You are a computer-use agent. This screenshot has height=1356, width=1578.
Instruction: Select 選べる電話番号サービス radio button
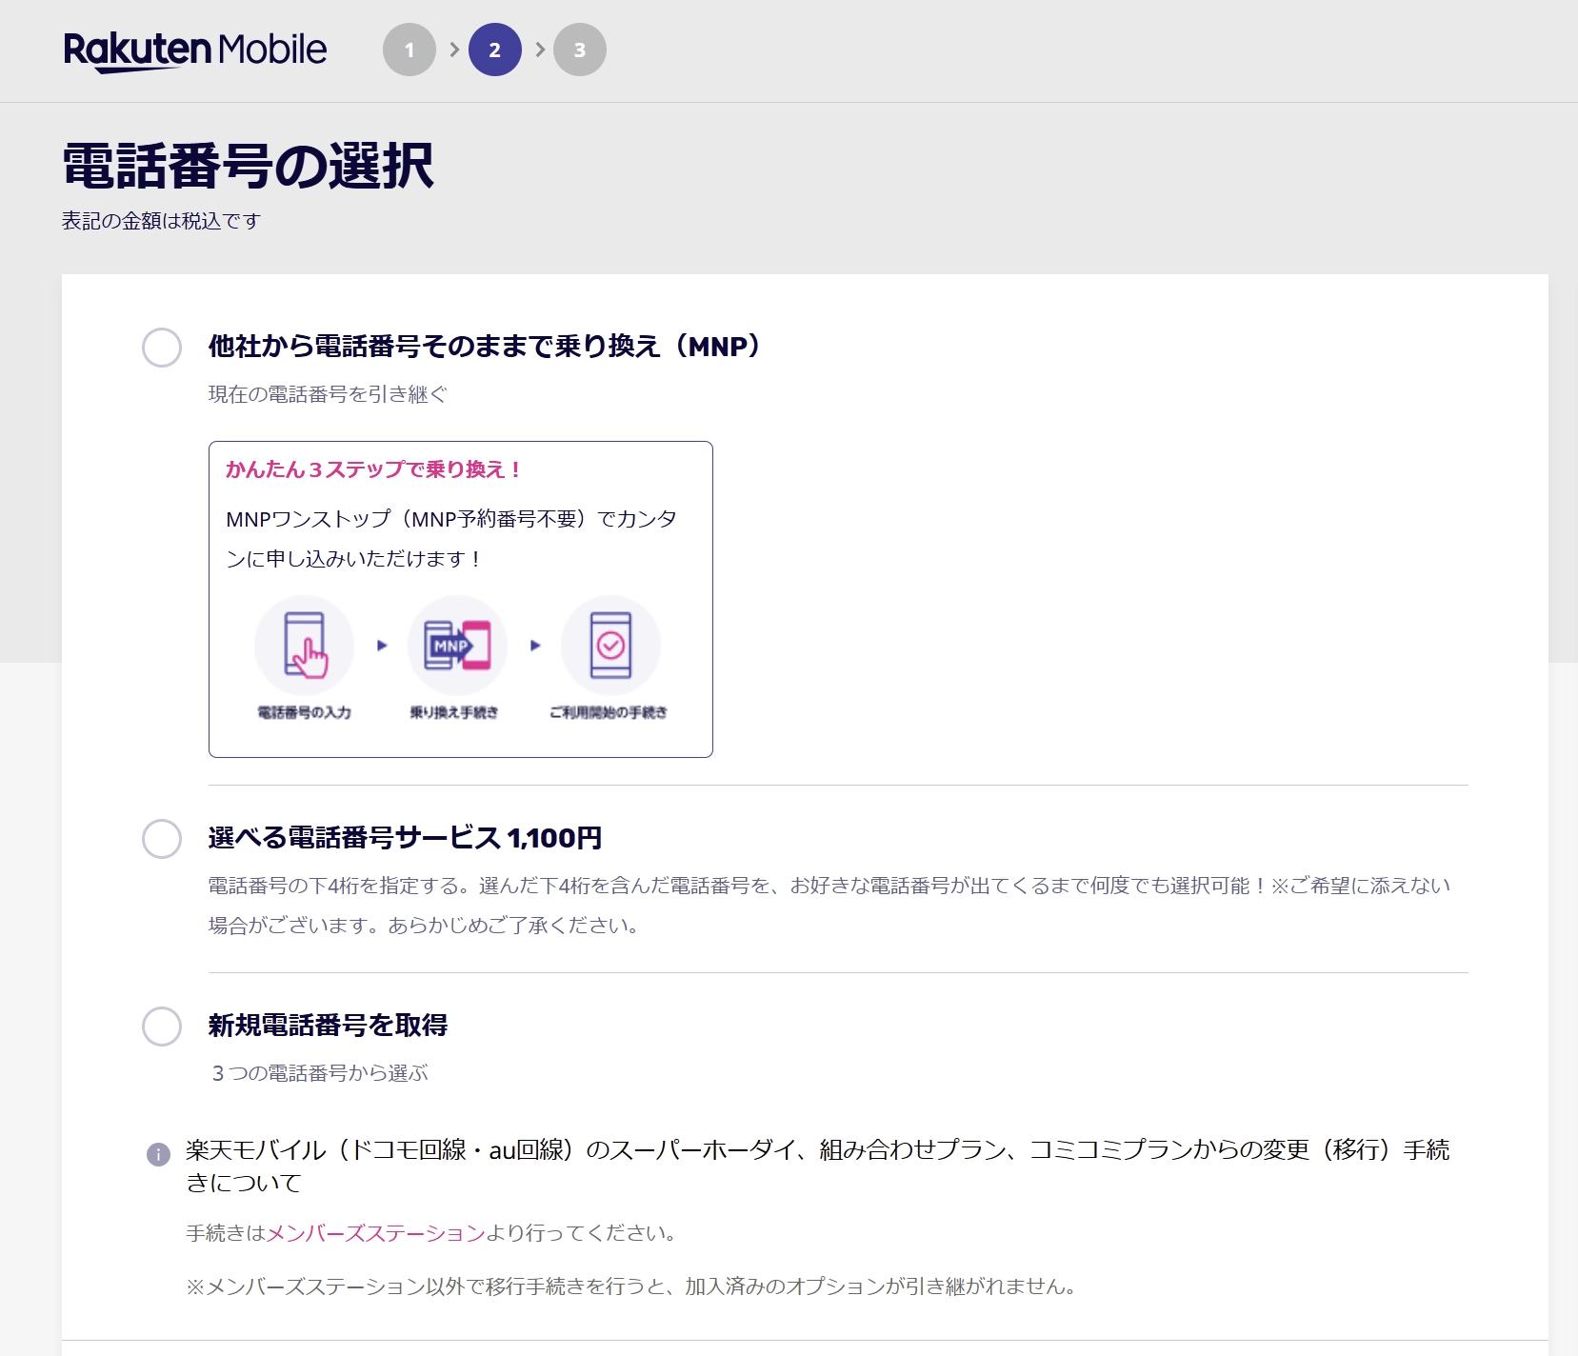tap(162, 839)
